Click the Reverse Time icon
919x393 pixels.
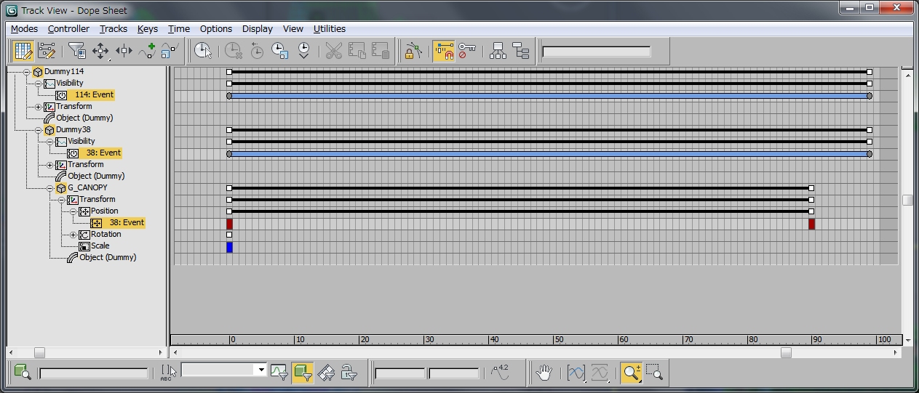pos(257,51)
